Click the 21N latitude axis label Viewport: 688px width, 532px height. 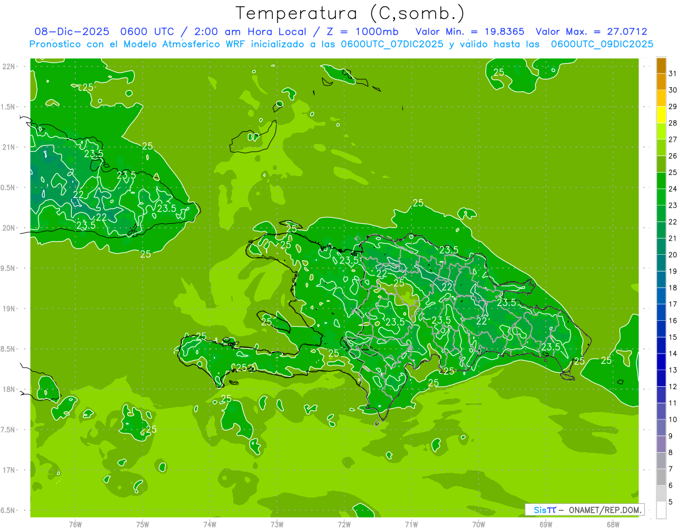pyautogui.click(x=10, y=147)
